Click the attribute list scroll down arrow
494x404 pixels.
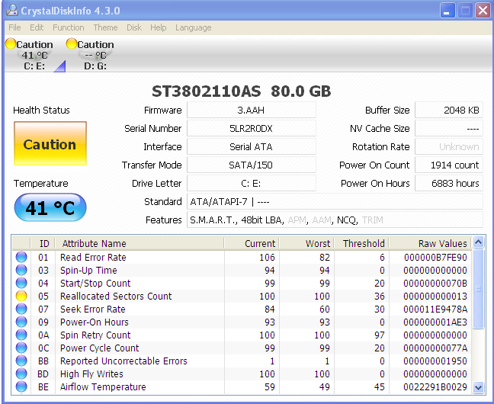(478, 387)
